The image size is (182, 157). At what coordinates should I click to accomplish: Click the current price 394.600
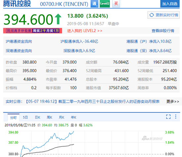pyautogui.click(x=28, y=20)
